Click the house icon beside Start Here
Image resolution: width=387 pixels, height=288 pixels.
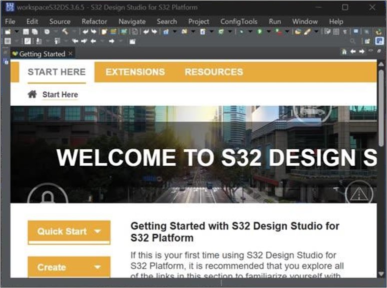(x=32, y=94)
